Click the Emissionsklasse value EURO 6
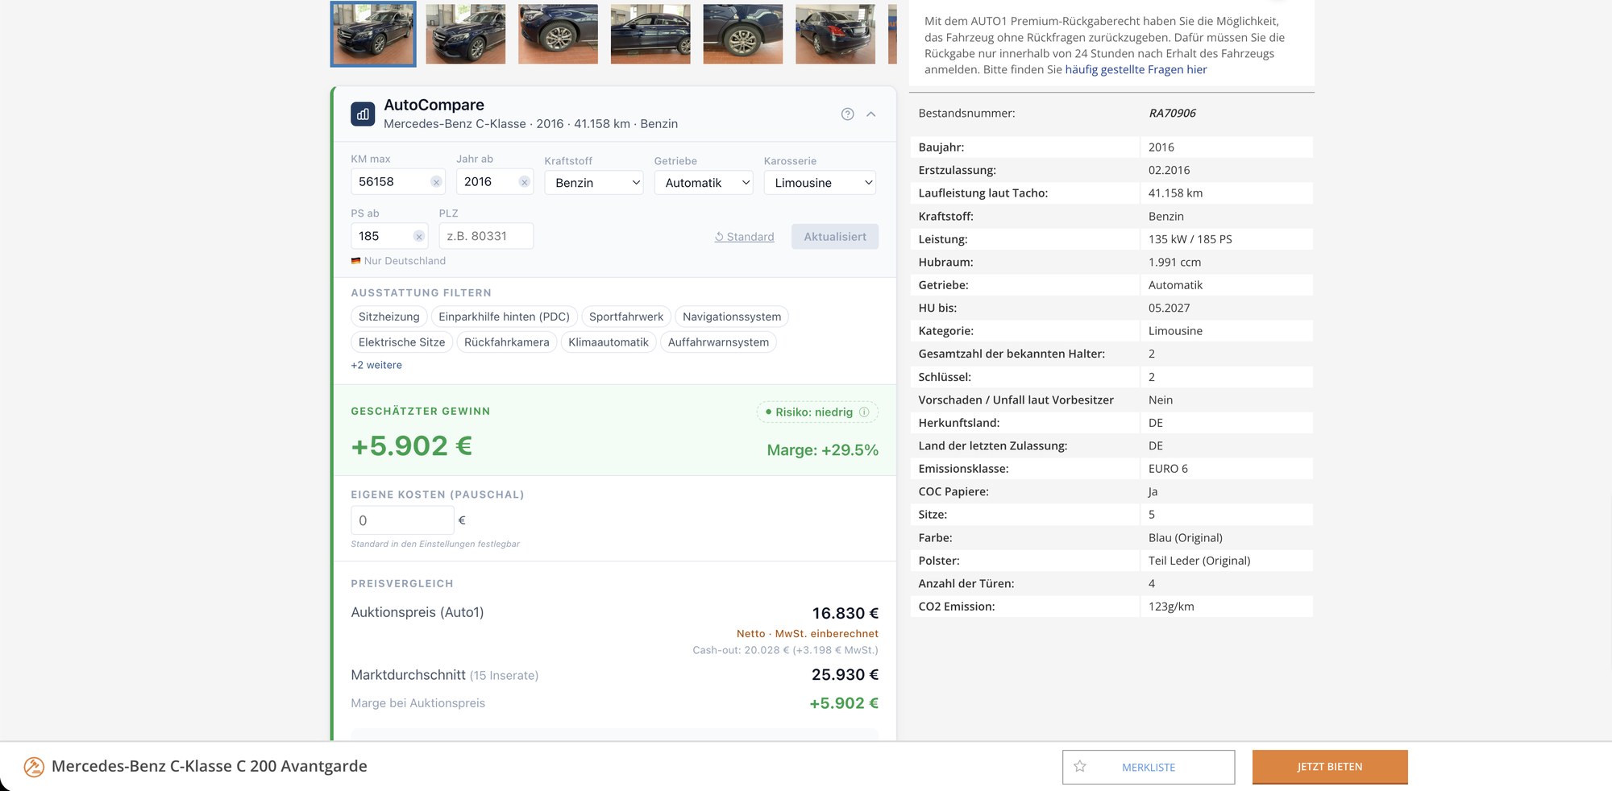The width and height of the screenshot is (1612, 791). (x=1168, y=469)
